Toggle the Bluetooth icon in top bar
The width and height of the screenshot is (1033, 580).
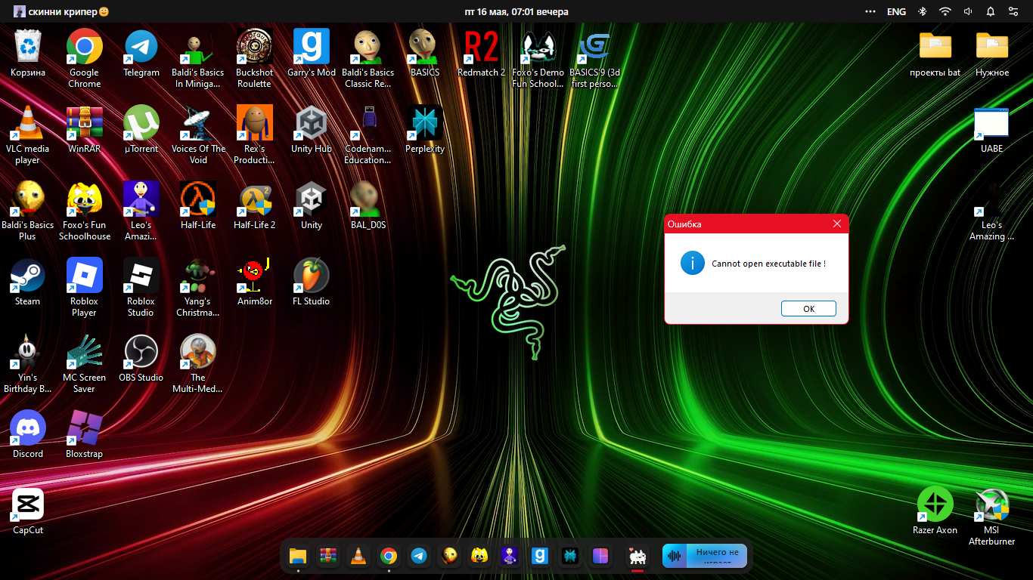click(922, 12)
